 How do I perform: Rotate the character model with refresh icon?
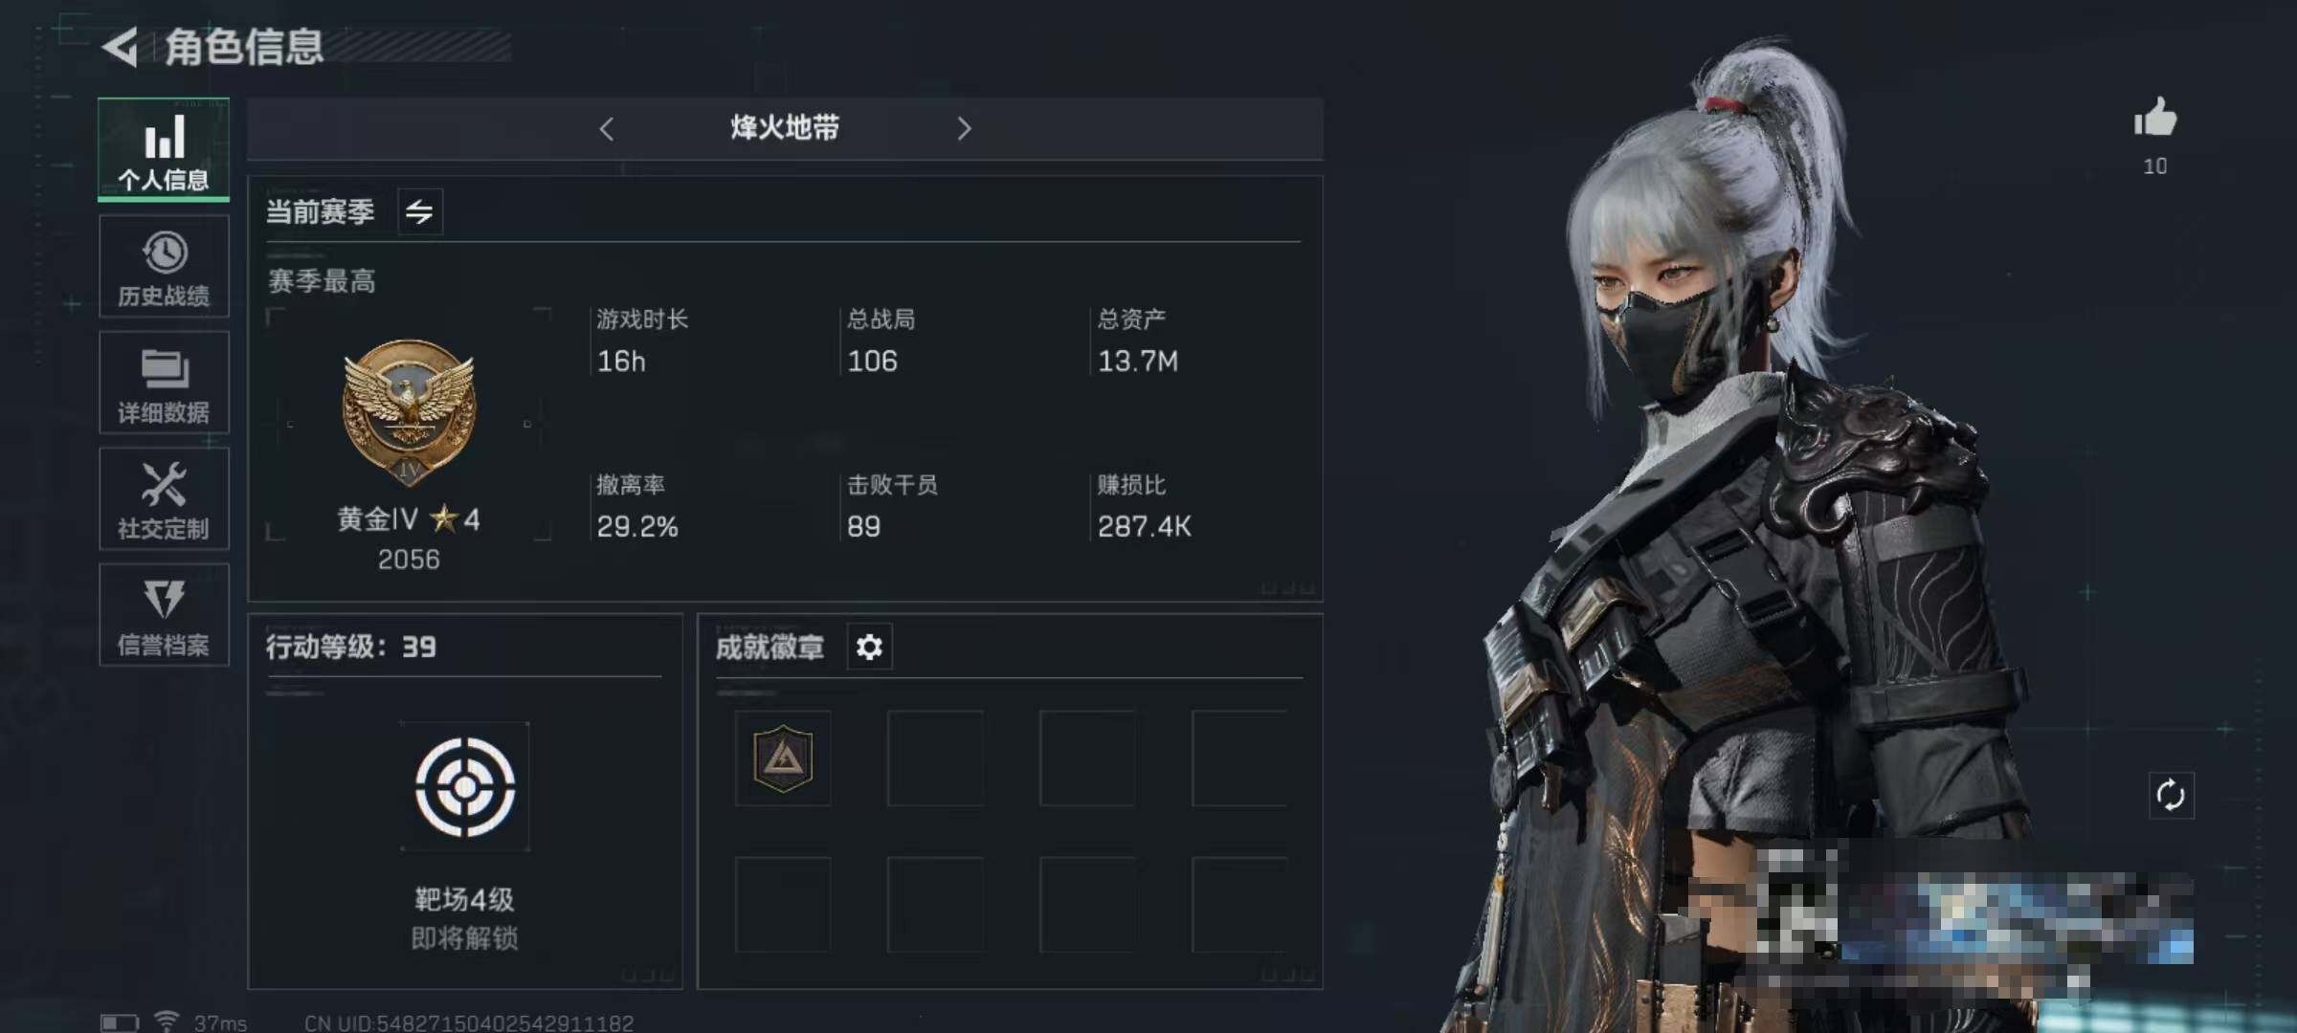click(2171, 795)
